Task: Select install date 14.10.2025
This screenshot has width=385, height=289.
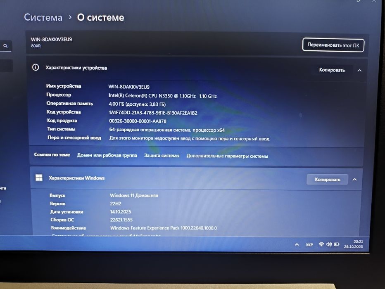Action: point(121,212)
